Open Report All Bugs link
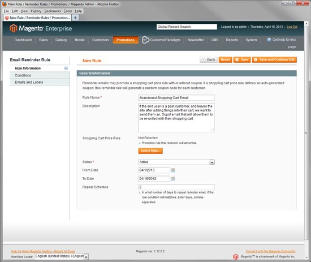 (x=43, y=251)
